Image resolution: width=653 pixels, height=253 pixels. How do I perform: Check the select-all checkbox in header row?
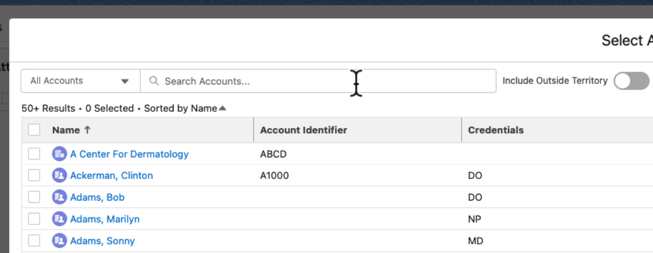coord(34,131)
